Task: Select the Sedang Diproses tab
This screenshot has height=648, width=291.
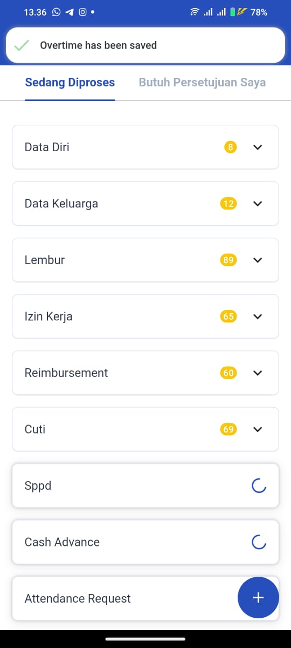Action: coord(70,83)
